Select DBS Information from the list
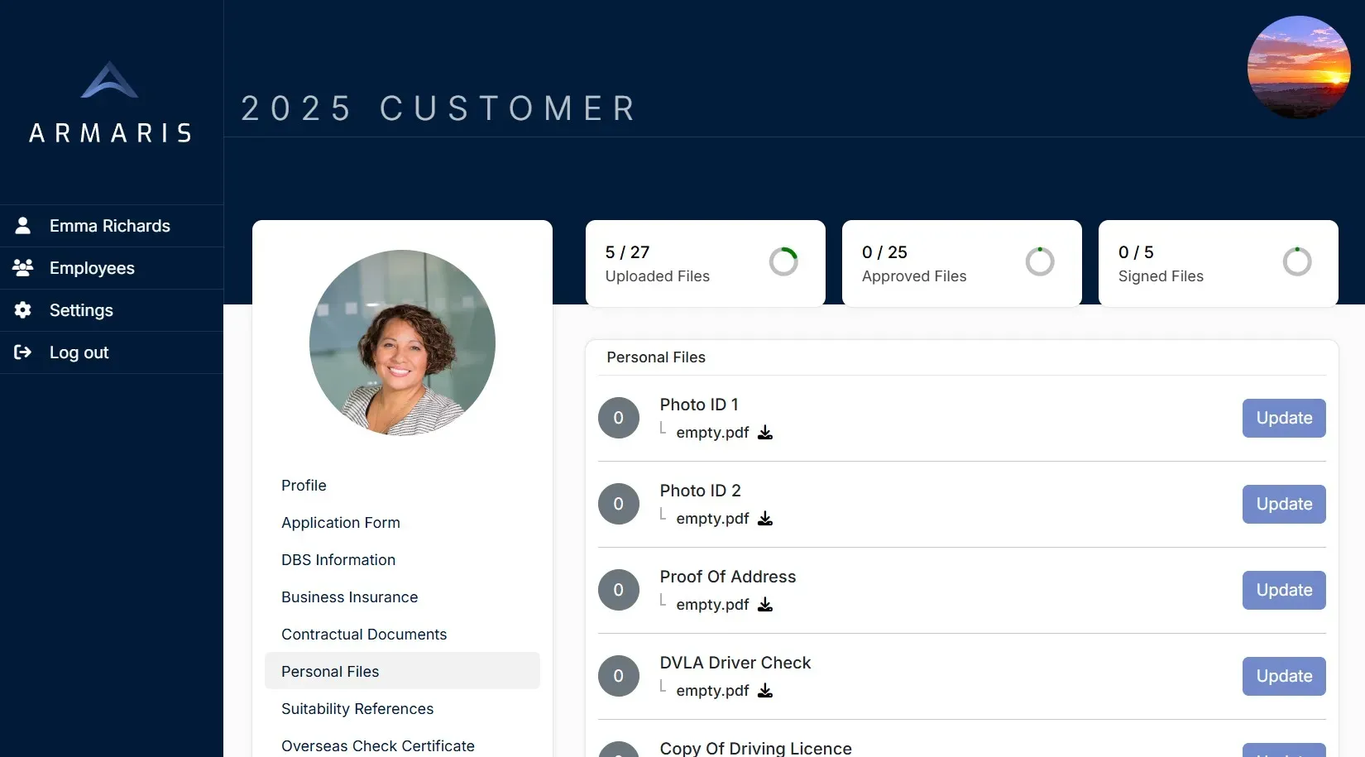 tap(338, 560)
